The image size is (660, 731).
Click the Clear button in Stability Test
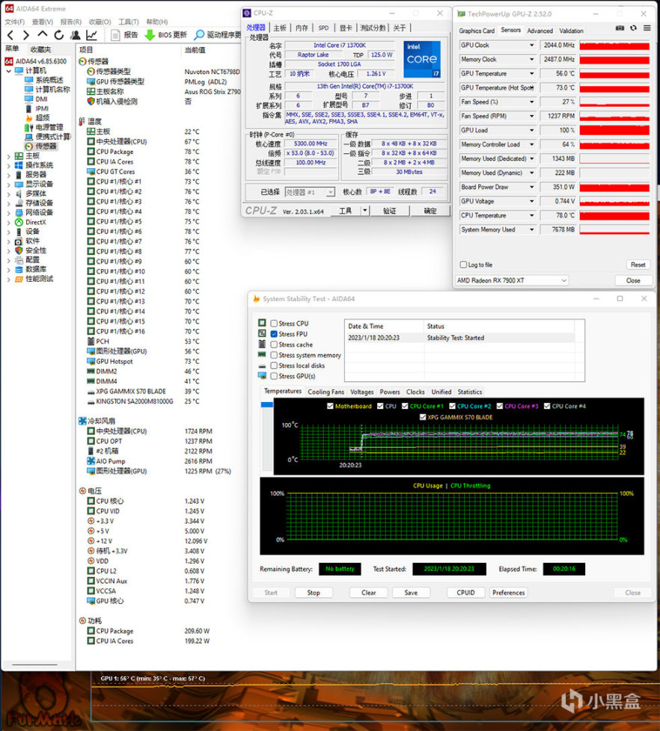click(x=368, y=593)
